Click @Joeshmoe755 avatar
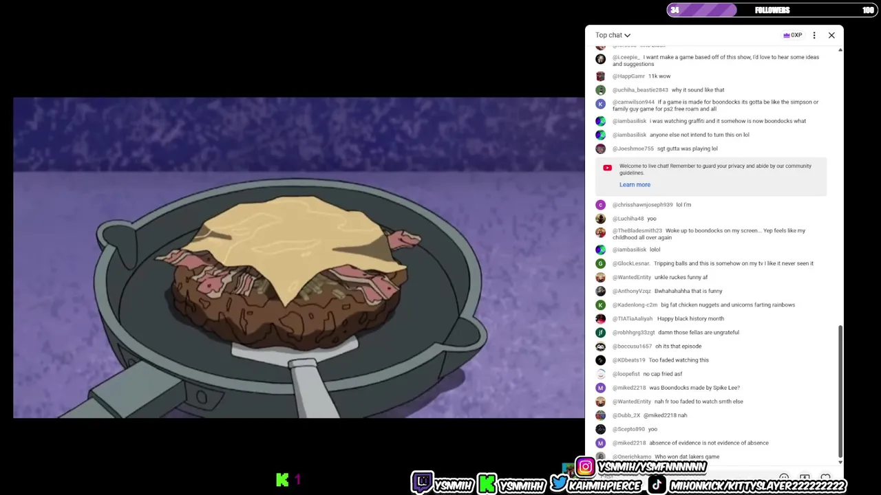881x495 pixels. pos(600,148)
